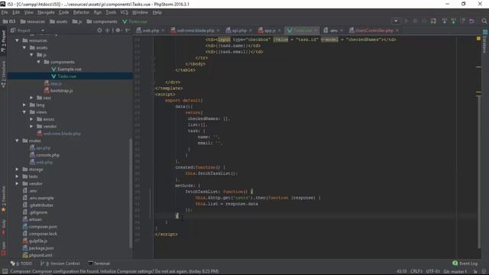Open the Structure side tool window
Viewport: 489px width, 275px height.
point(3,74)
